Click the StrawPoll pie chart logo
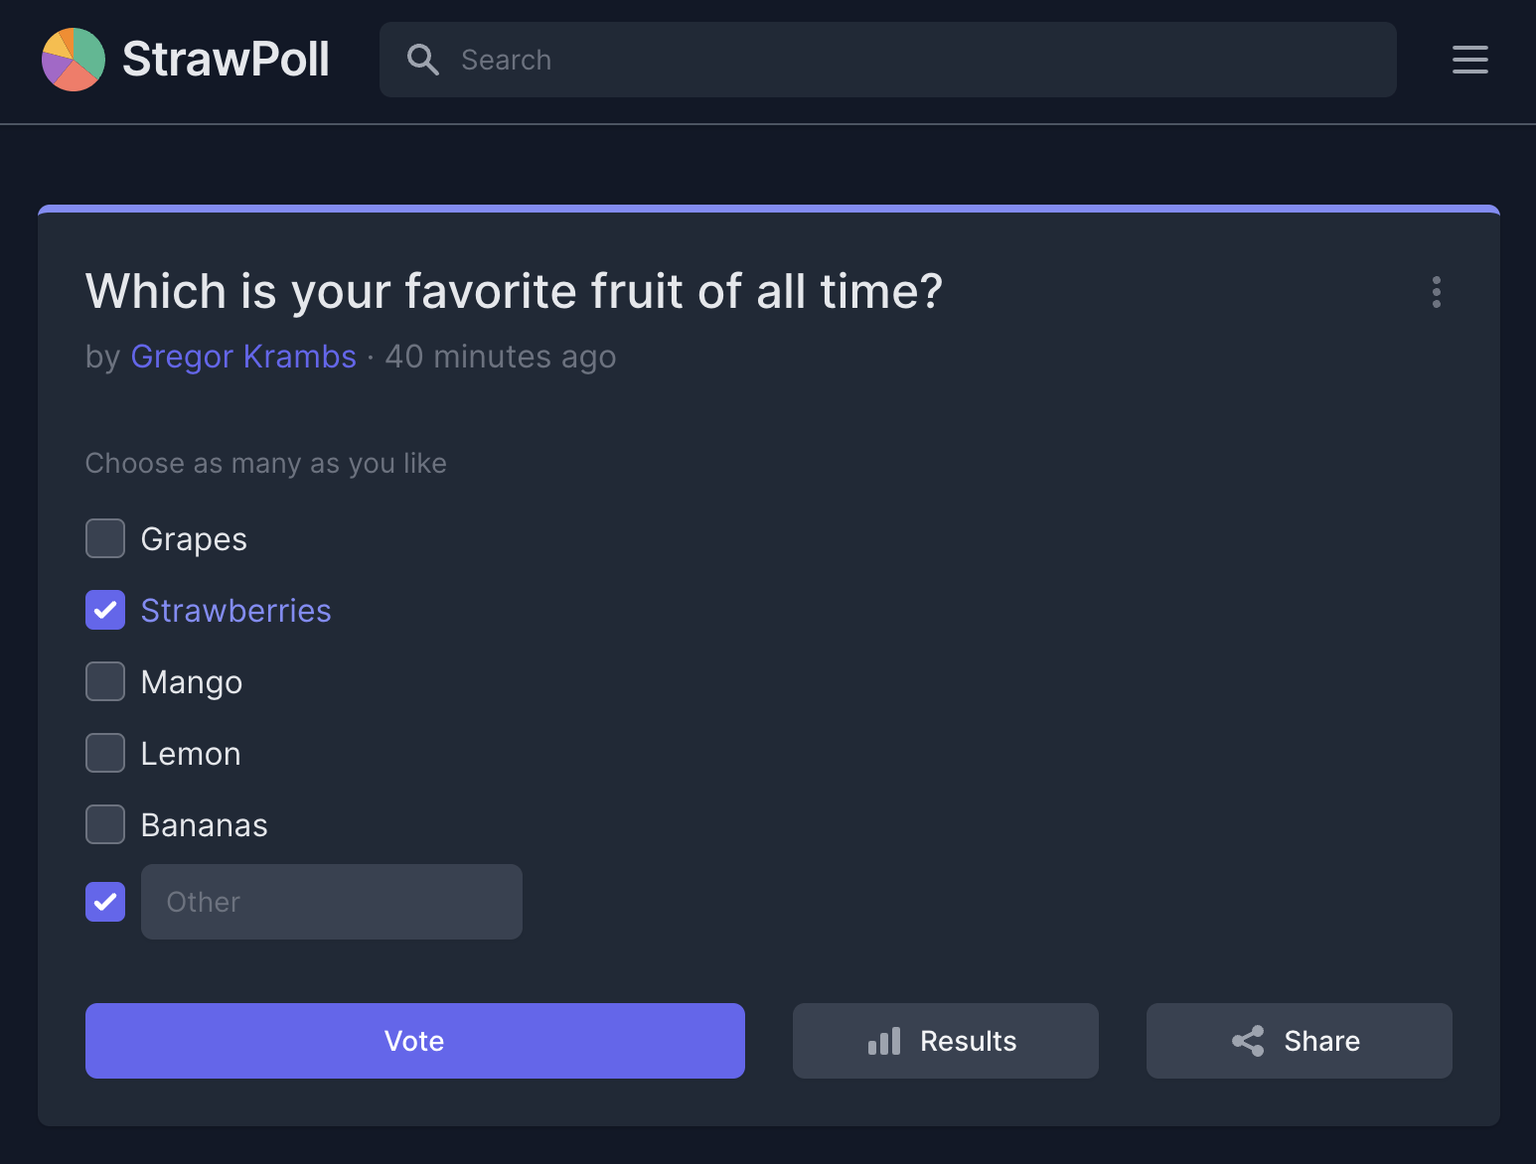 (74, 60)
